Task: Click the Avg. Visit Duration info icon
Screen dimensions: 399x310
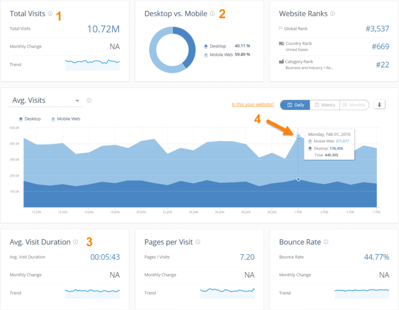Action: (x=75, y=242)
